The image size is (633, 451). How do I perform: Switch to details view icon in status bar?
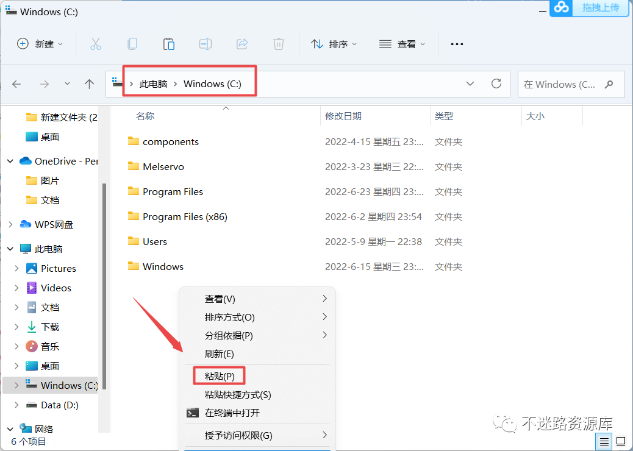pyautogui.click(x=604, y=442)
